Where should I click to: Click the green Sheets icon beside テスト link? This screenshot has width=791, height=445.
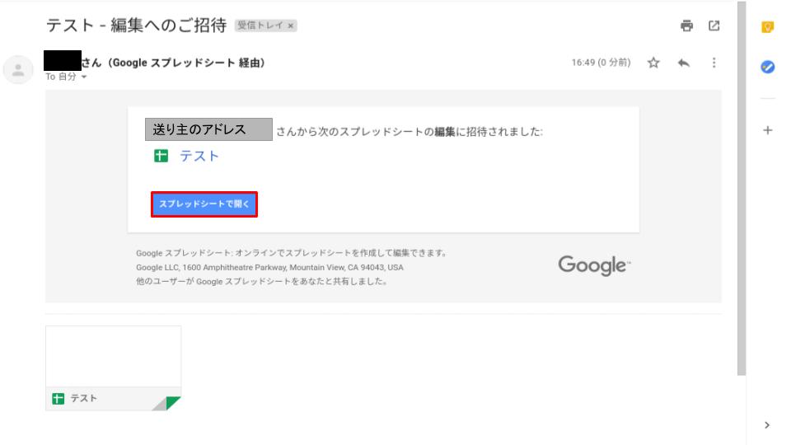pyautogui.click(x=161, y=156)
